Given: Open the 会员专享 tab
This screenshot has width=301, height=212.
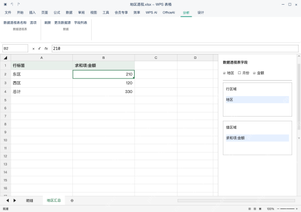Looking at the screenshot, I should point(121,12).
